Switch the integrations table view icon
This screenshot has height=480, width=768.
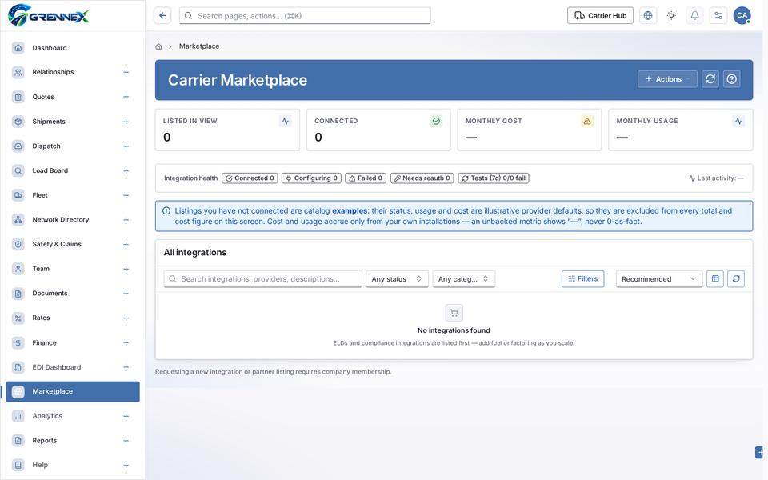(x=715, y=278)
